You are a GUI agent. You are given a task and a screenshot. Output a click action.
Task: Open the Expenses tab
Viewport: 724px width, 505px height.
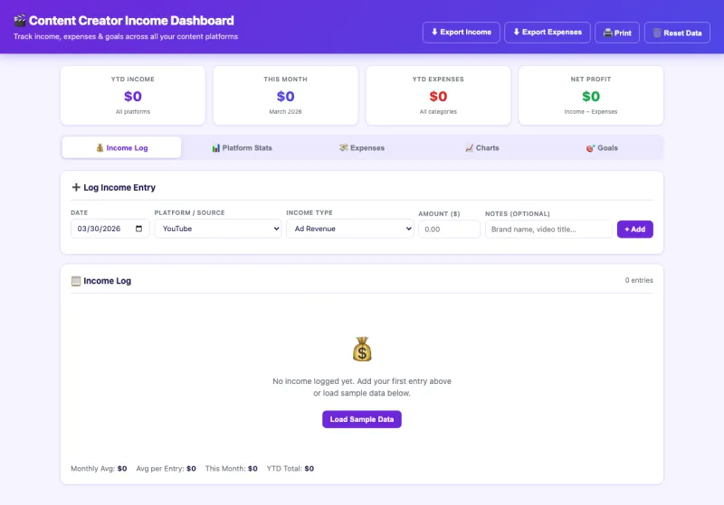[362, 148]
